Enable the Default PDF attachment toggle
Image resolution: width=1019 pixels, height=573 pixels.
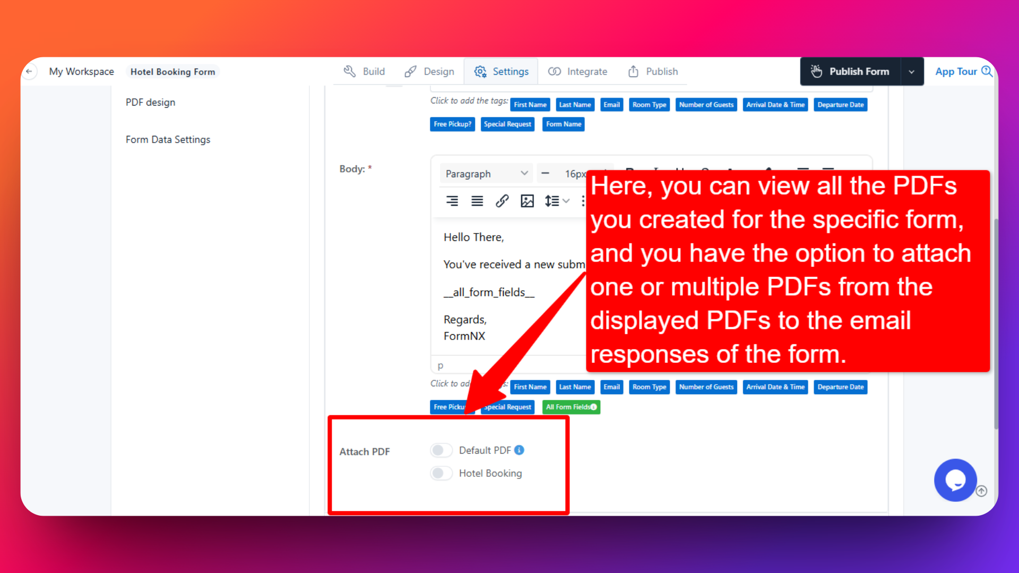click(x=441, y=450)
